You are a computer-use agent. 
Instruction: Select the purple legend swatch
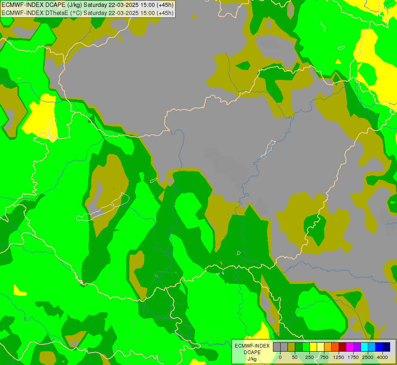coord(357,347)
